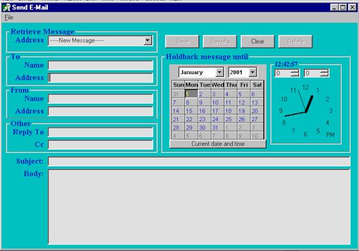Click the From Address input field
359x251 pixels.
click(101, 111)
